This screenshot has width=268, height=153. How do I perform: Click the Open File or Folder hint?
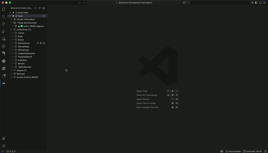pos(146,103)
